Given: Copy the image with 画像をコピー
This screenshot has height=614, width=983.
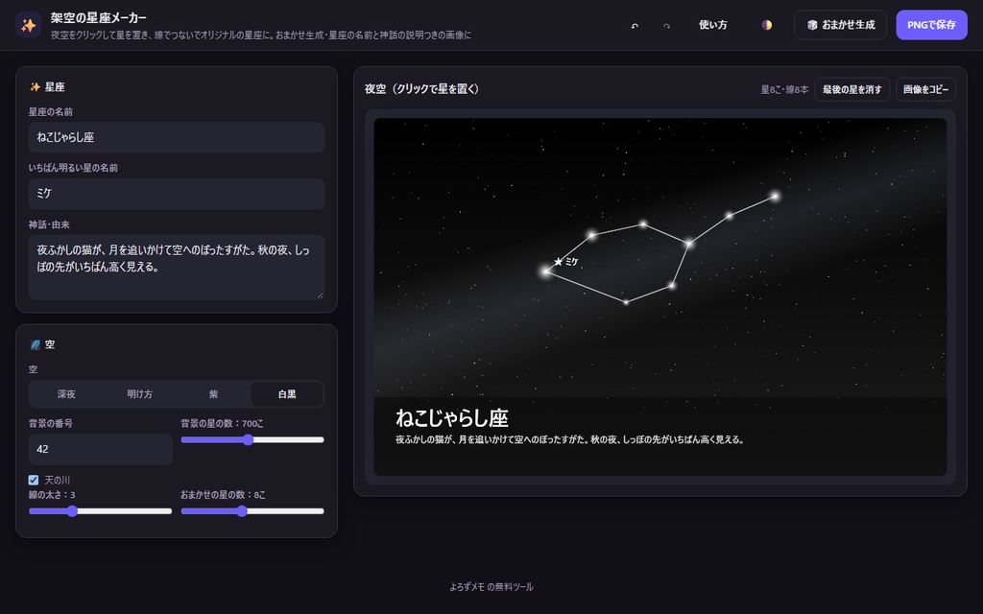Looking at the screenshot, I should coord(925,89).
